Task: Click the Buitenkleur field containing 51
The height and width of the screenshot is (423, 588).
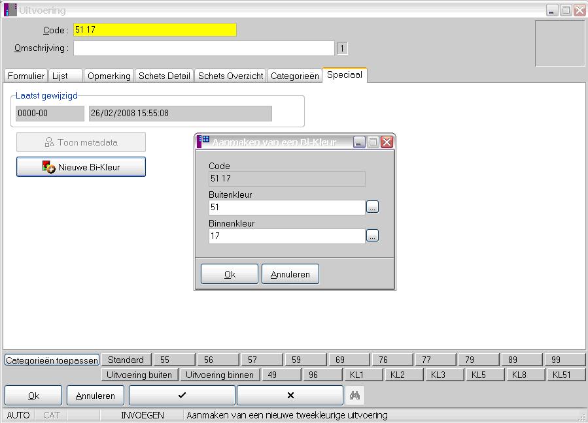Action: click(287, 208)
